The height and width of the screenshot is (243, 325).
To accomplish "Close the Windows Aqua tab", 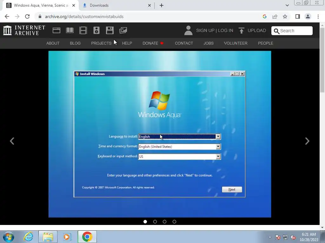I will click(74, 5).
